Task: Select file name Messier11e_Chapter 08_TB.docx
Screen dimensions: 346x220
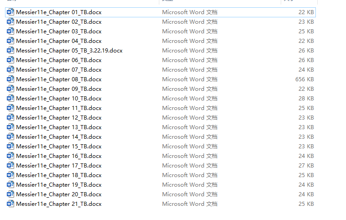Action: pos(59,79)
